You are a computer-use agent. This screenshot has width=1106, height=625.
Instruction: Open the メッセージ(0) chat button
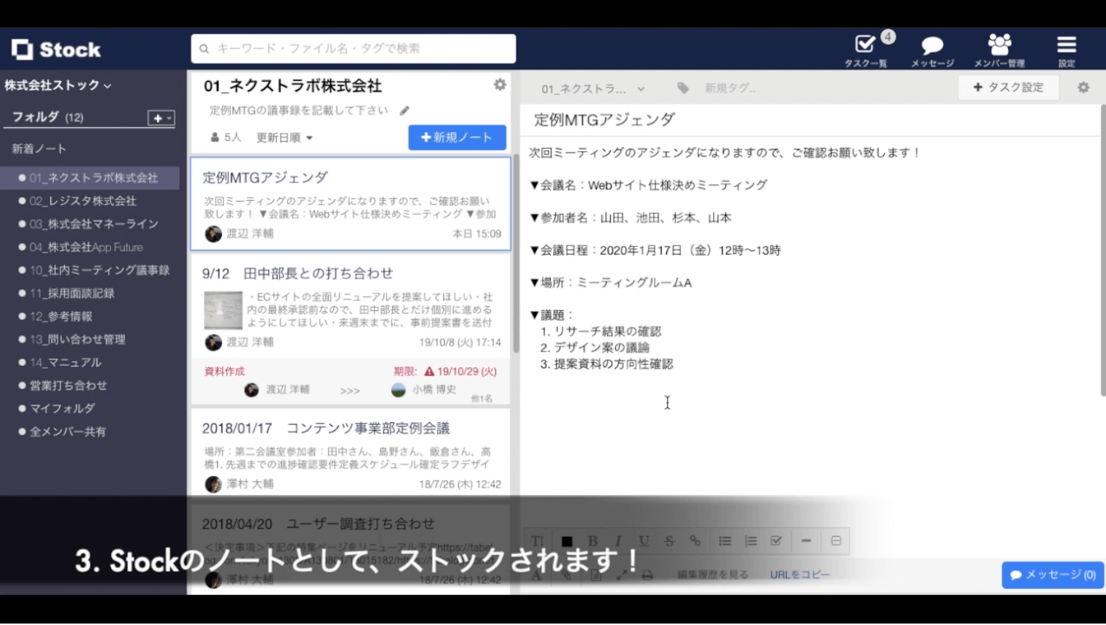(1052, 575)
